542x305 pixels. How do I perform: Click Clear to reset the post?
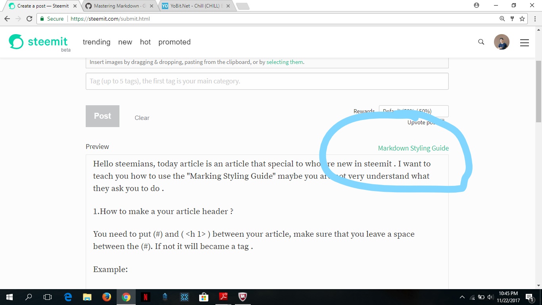point(142,118)
